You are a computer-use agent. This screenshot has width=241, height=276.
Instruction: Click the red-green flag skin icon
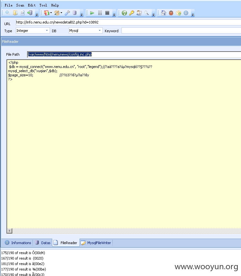point(46,13)
